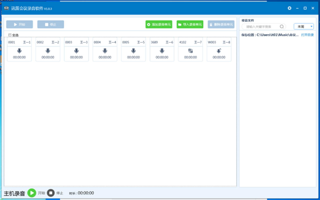Click the microphone icon of unit 0001
The image size is (320, 200).
coord(19,51)
